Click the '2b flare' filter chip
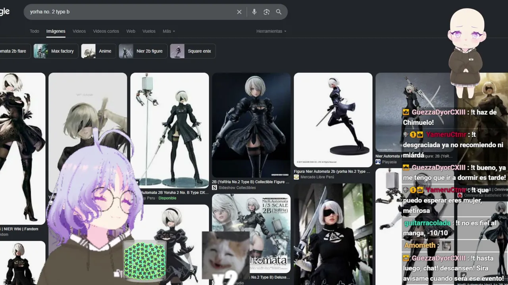The height and width of the screenshot is (285, 508). pos(15,51)
